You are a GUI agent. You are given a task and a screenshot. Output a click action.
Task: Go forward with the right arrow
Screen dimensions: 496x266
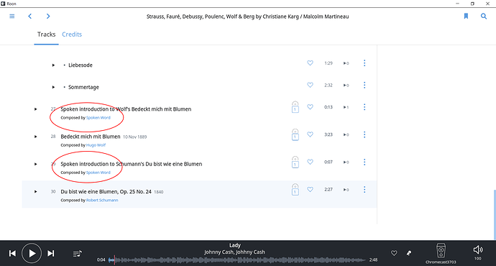tap(48, 16)
